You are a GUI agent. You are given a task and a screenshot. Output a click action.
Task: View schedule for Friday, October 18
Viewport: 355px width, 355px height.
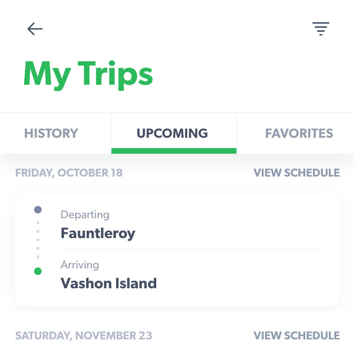(297, 173)
